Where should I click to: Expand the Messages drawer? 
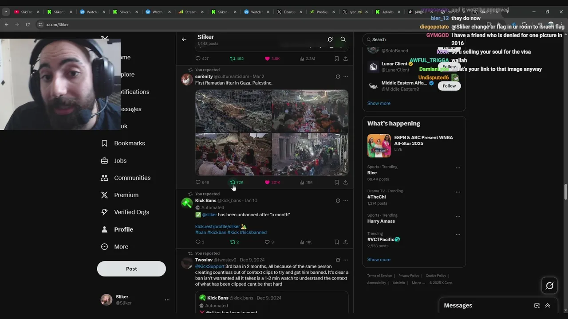(548, 306)
